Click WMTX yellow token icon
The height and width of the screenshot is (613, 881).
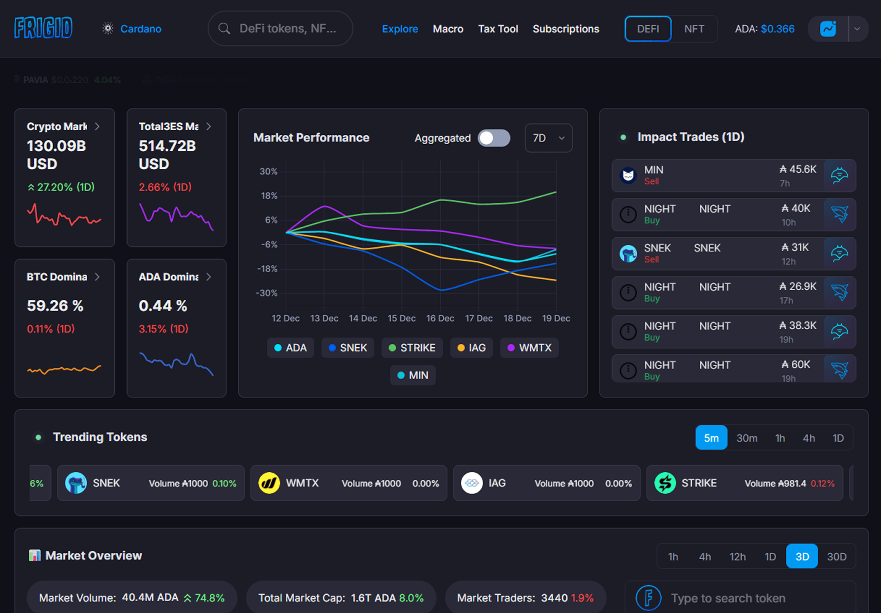[269, 483]
